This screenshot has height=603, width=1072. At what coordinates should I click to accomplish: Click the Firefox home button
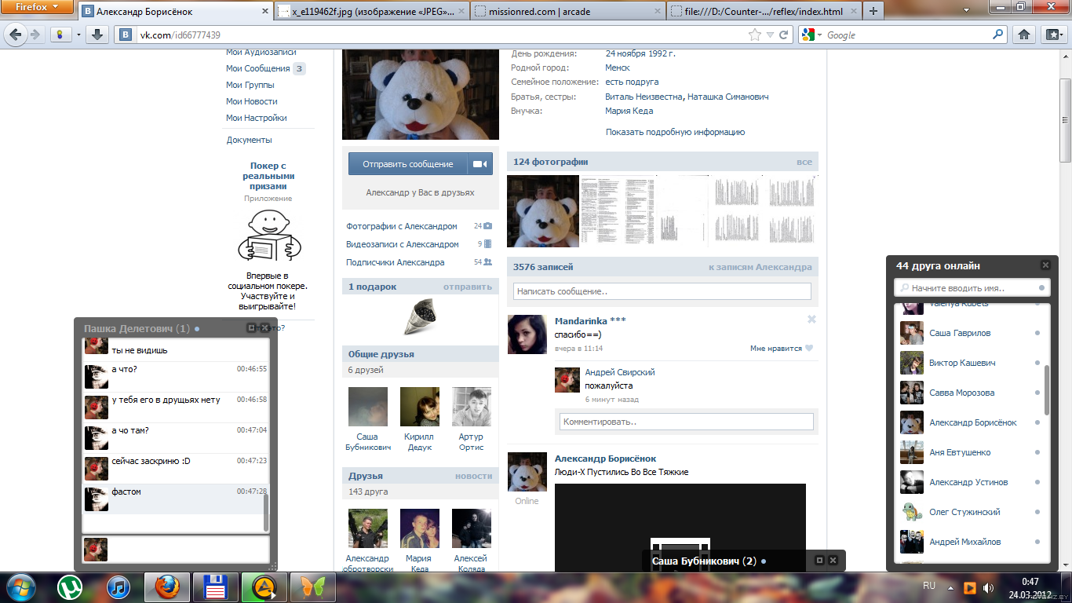(1024, 35)
